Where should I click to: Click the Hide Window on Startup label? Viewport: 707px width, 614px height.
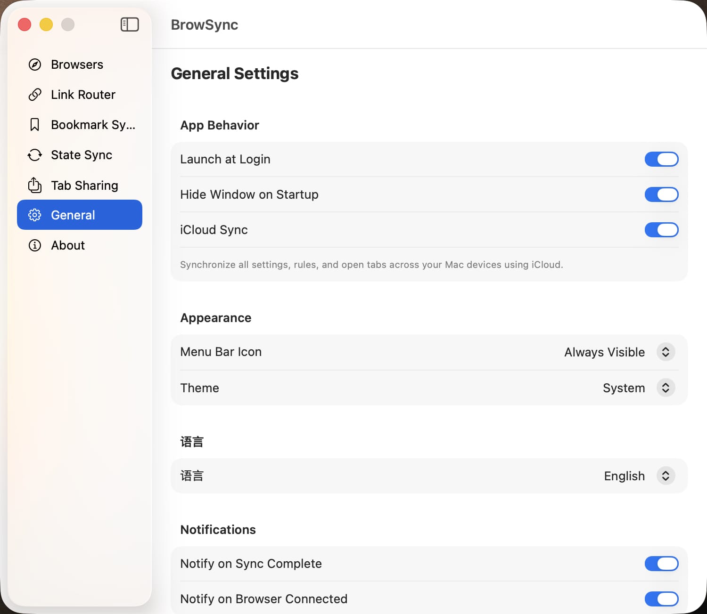tap(249, 194)
